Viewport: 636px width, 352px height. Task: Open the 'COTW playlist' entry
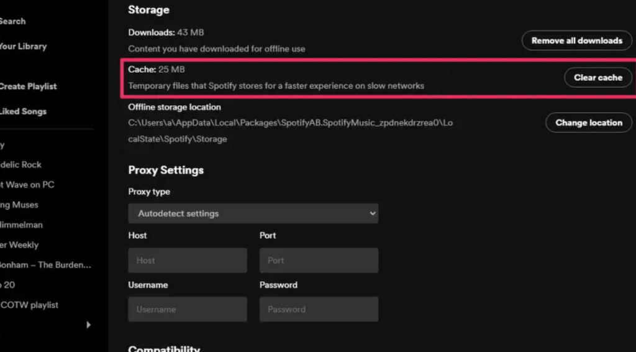pos(29,305)
